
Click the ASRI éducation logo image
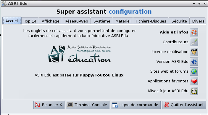point(80,54)
